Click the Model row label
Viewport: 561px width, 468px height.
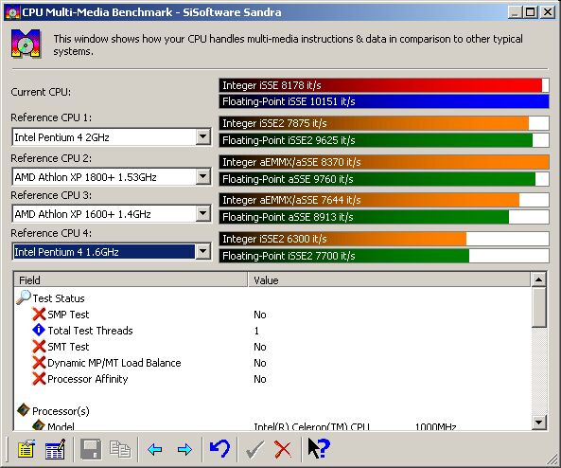[x=61, y=426]
